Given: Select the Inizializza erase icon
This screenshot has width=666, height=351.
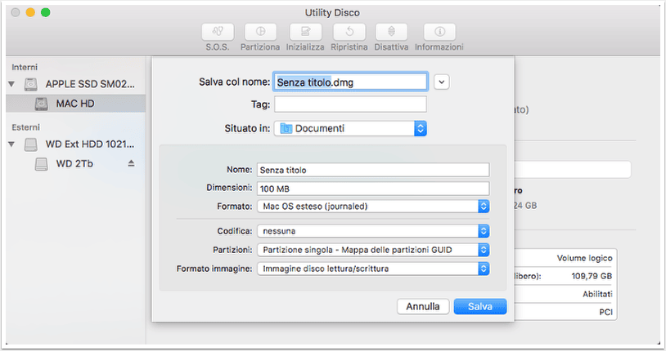Looking at the screenshot, I should pyautogui.click(x=305, y=32).
